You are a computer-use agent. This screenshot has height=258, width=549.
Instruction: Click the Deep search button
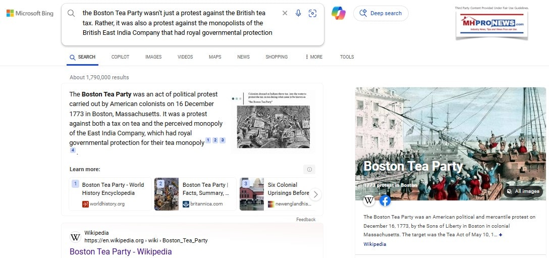(381, 14)
